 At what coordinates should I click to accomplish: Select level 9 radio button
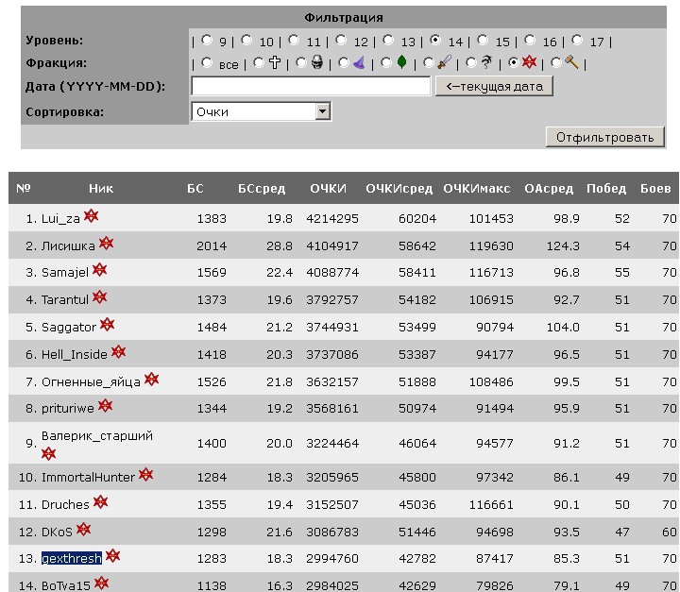[x=207, y=41]
